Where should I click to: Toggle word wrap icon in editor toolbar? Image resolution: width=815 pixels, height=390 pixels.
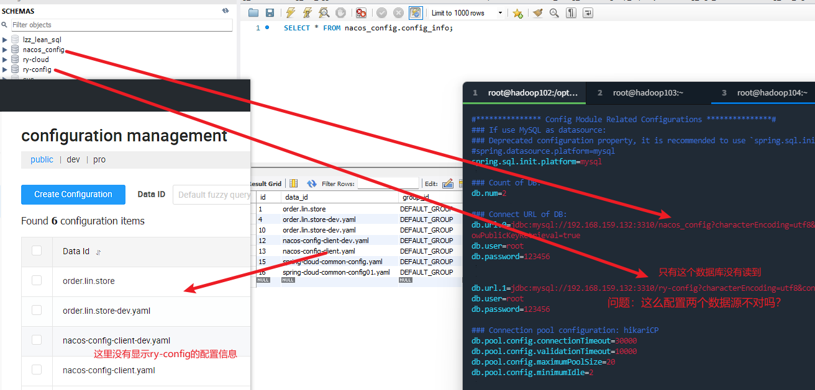[587, 12]
